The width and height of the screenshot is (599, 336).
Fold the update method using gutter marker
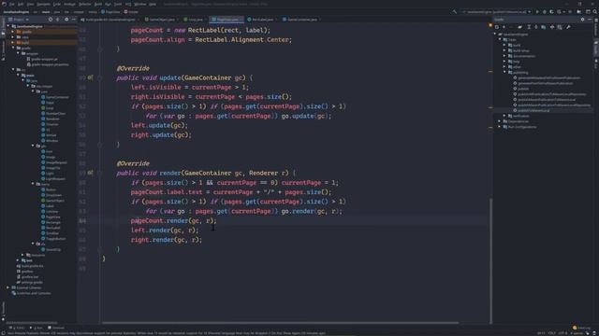pos(100,77)
